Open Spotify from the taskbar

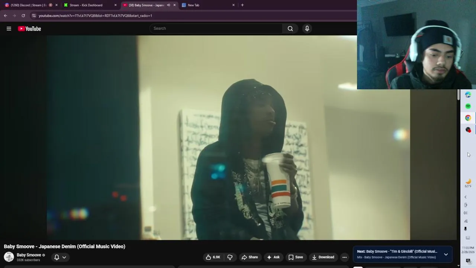click(468, 106)
